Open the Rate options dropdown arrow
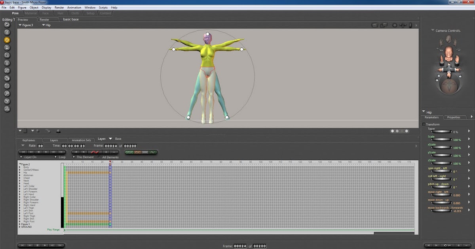475x249 pixels. click(x=23, y=145)
